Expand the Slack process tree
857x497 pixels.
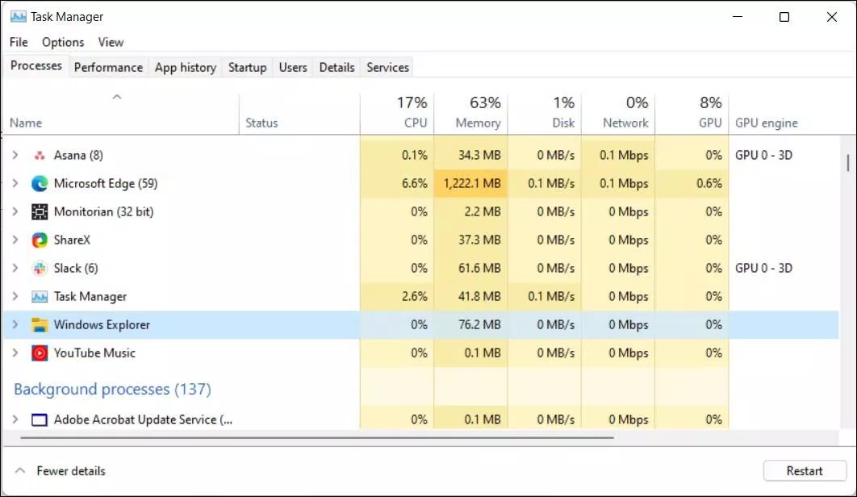click(15, 268)
